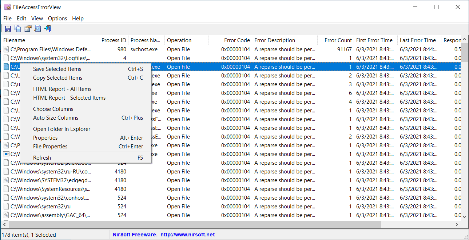The height and width of the screenshot is (240, 469).
Task: Click the vertical scrollbar thumb
Action: 464,53
